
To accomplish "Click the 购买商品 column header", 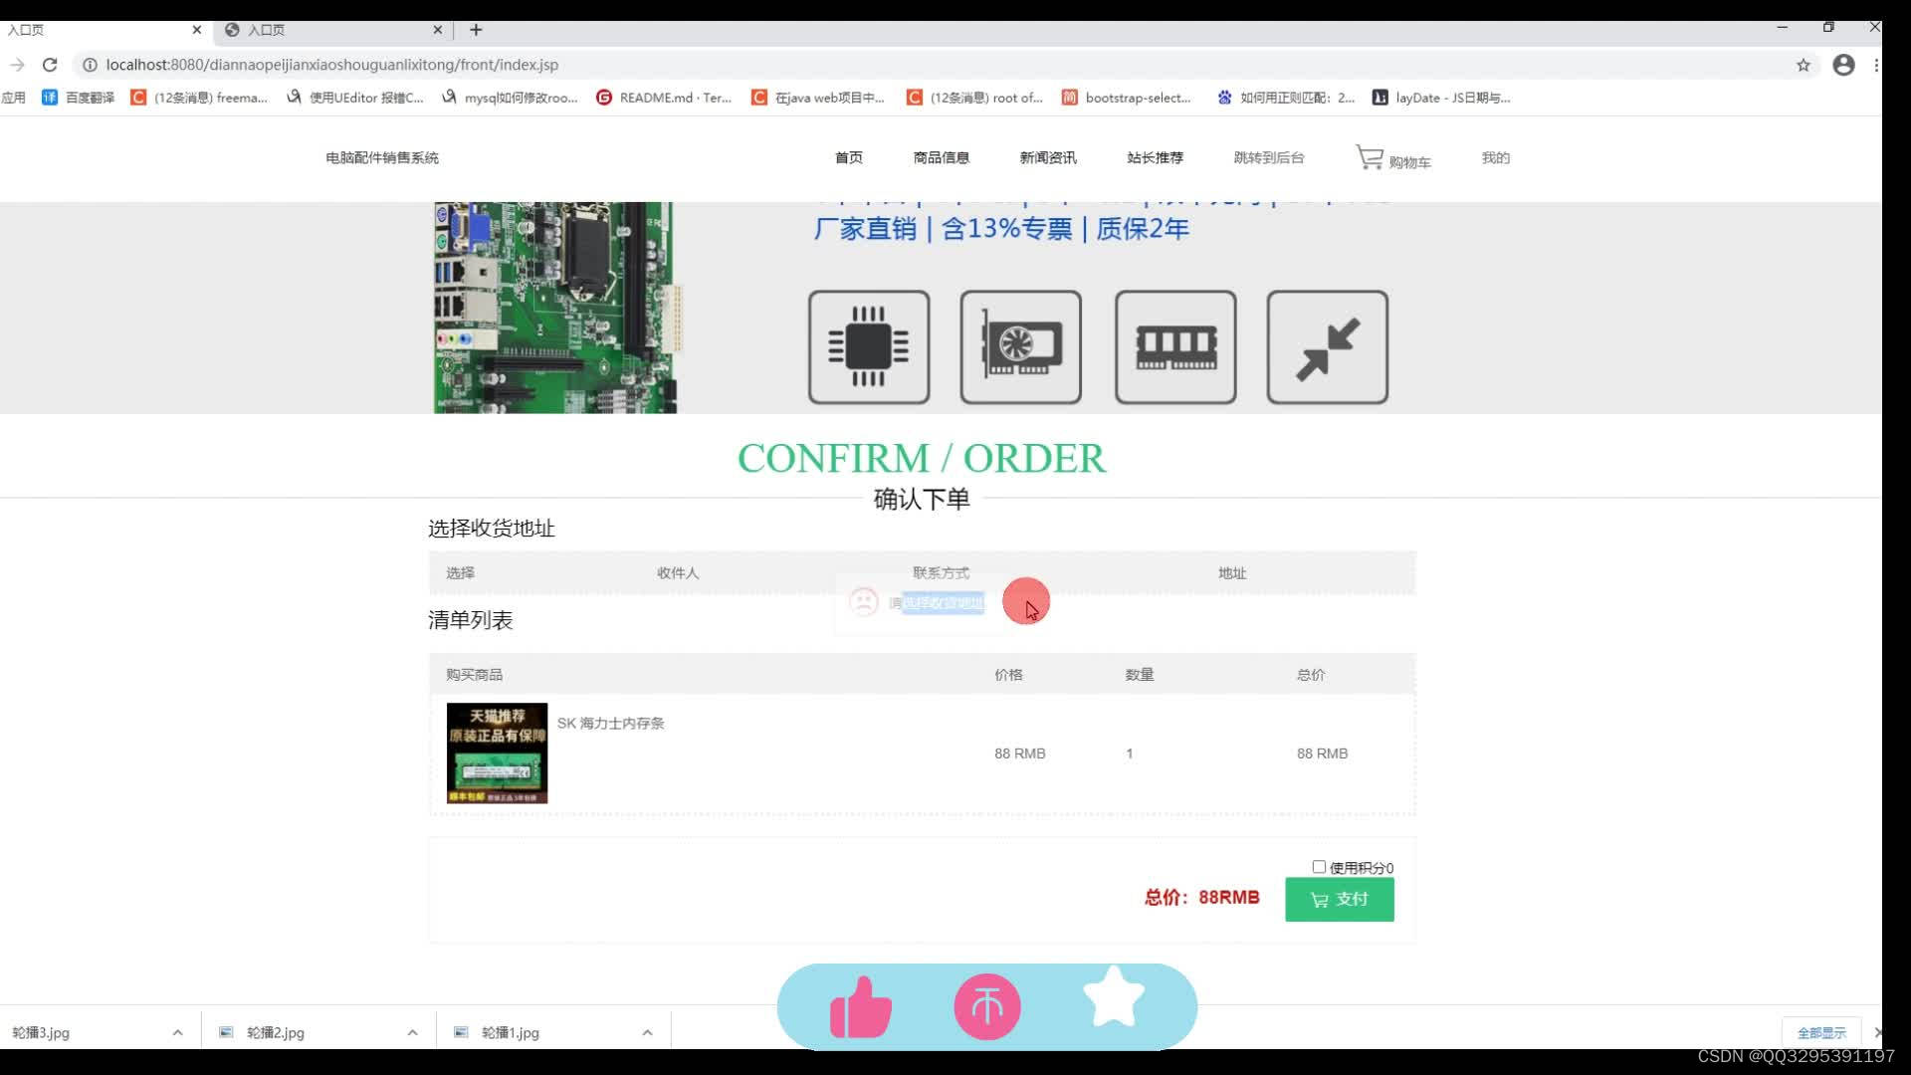I will tap(474, 674).
